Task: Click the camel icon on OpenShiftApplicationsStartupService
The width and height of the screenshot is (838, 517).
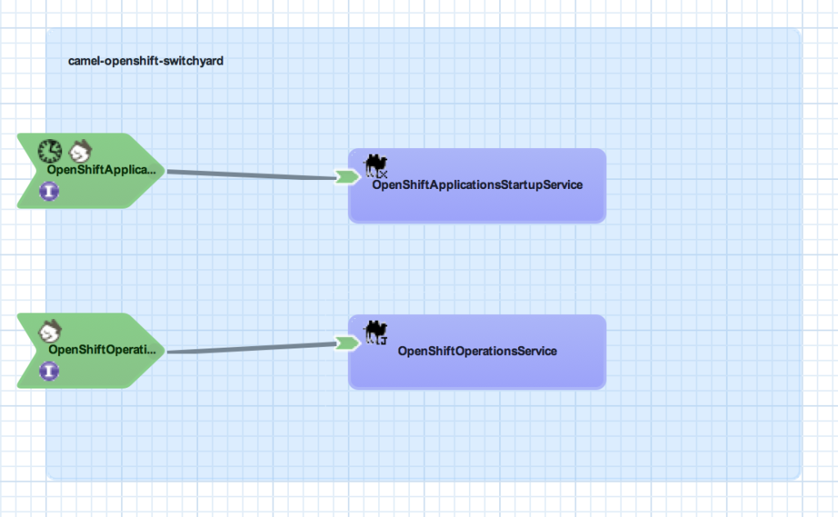Action: [x=376, y=165]
